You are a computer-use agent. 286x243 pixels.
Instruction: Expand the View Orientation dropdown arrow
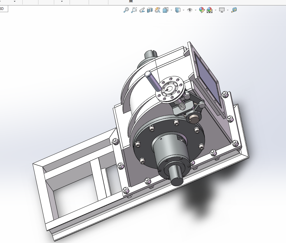point(171,10)
